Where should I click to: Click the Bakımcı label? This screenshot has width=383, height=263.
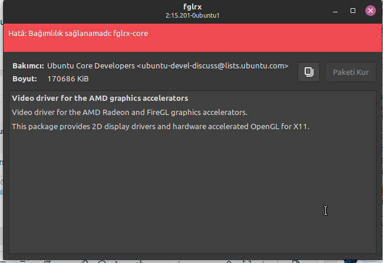[x=28, y=66]
